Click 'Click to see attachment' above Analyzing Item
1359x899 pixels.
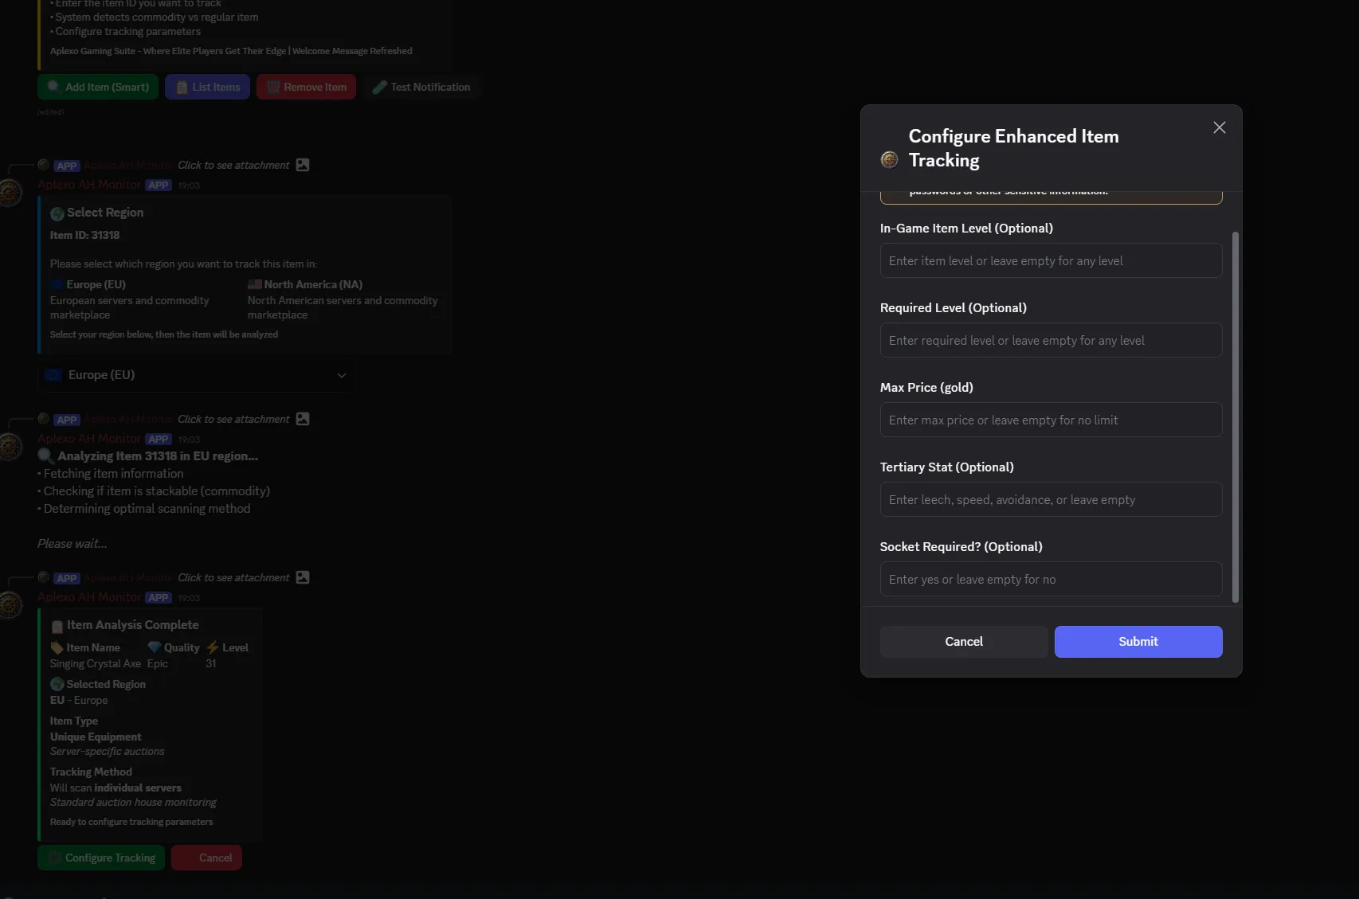pos(233,419)
